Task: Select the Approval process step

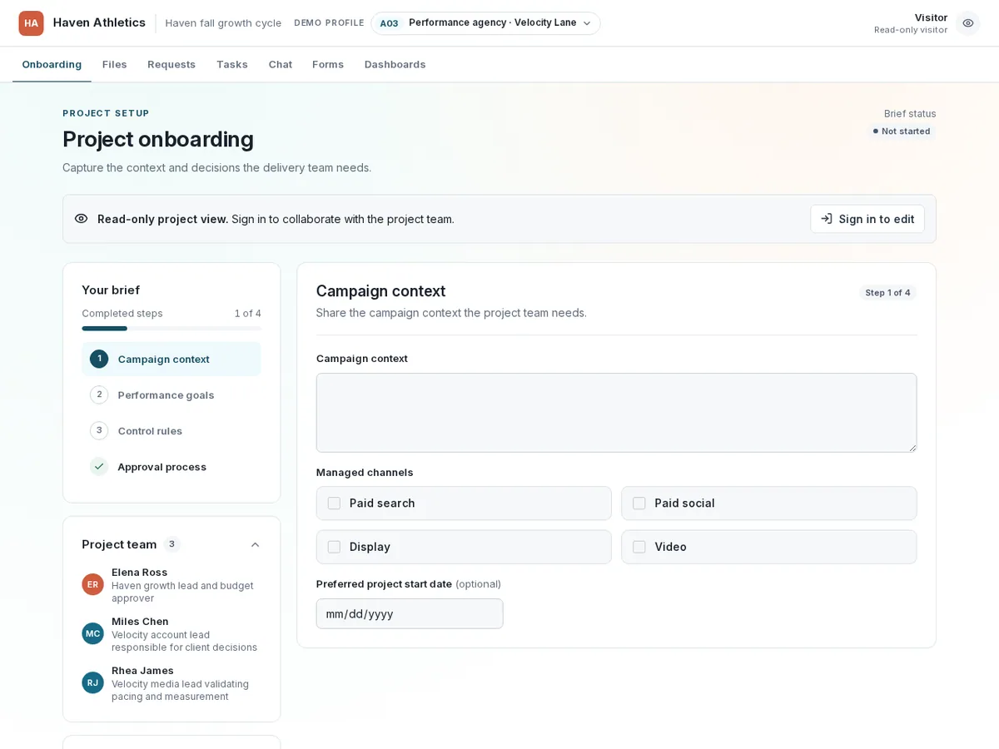Action: pyautogui.click(x=171, y=467)
